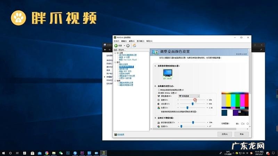
Task: Open File Explorer from the taskbar
Action: click(54, 153)
